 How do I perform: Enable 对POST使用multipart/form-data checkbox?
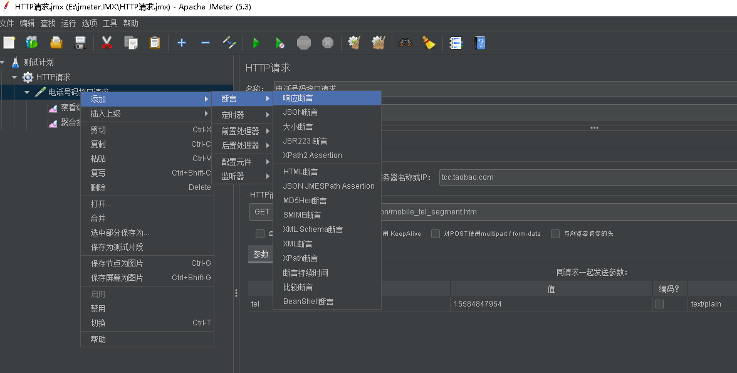point(436,234)
